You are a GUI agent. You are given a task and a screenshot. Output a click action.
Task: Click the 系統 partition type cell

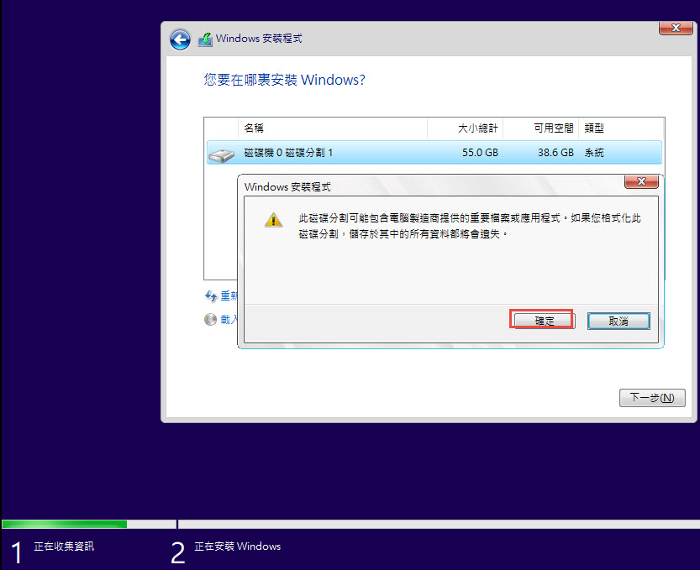pos(594,153)
